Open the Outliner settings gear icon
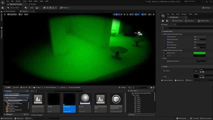Image resolution: width=213 pixels, height=120 pixels. (154, 88)
